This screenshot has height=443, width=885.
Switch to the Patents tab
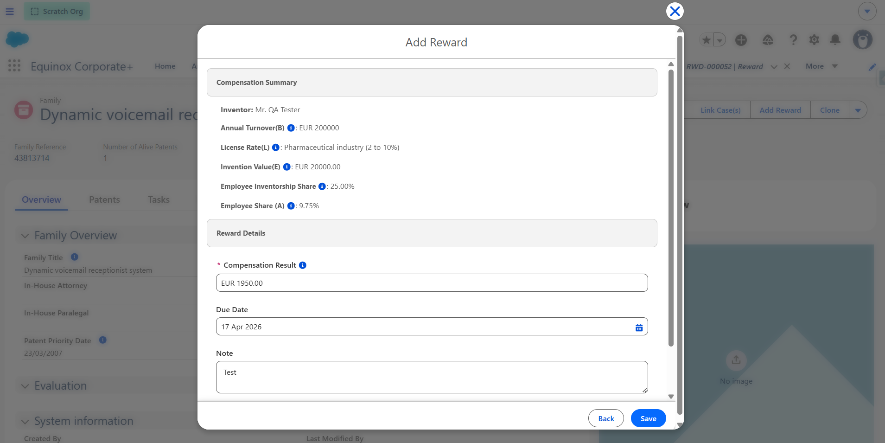pos(104,200)
